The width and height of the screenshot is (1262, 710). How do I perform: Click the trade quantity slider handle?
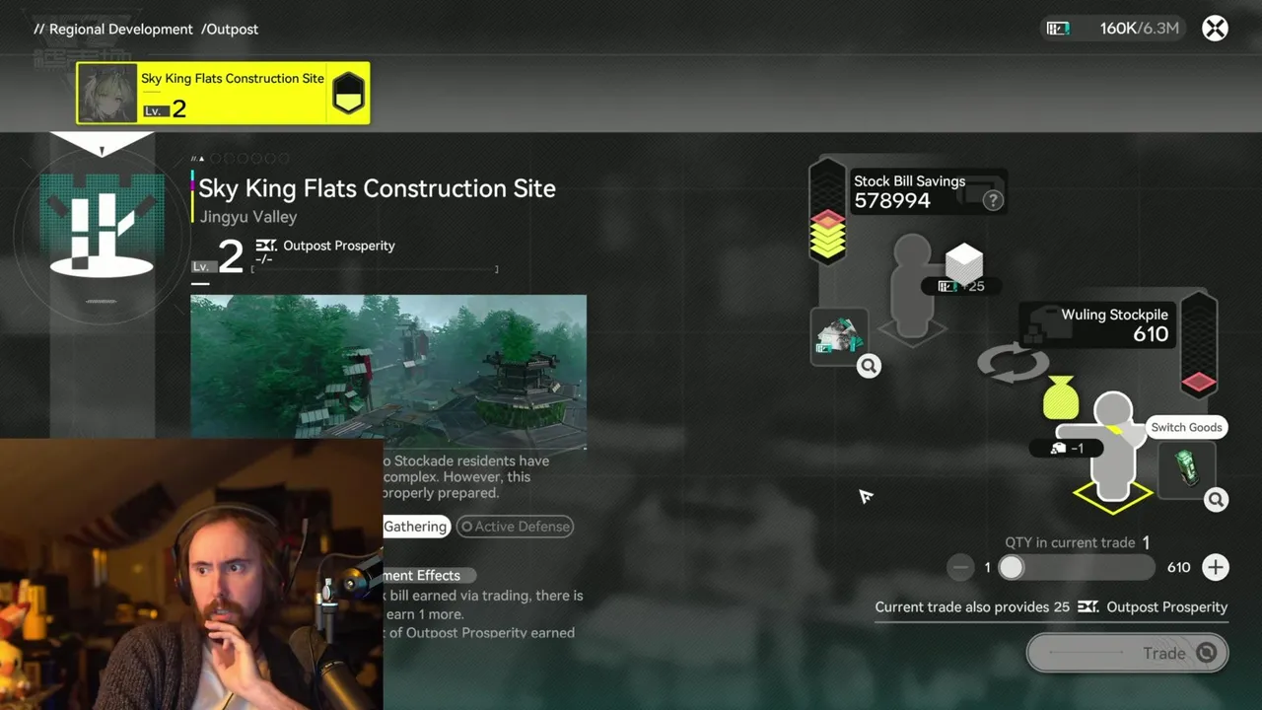1012,567
